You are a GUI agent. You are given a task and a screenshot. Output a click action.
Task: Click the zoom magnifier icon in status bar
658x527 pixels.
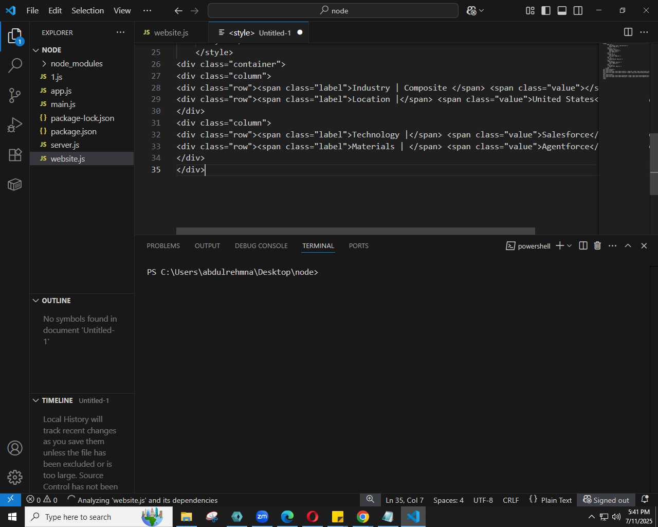tap(370, 500)
